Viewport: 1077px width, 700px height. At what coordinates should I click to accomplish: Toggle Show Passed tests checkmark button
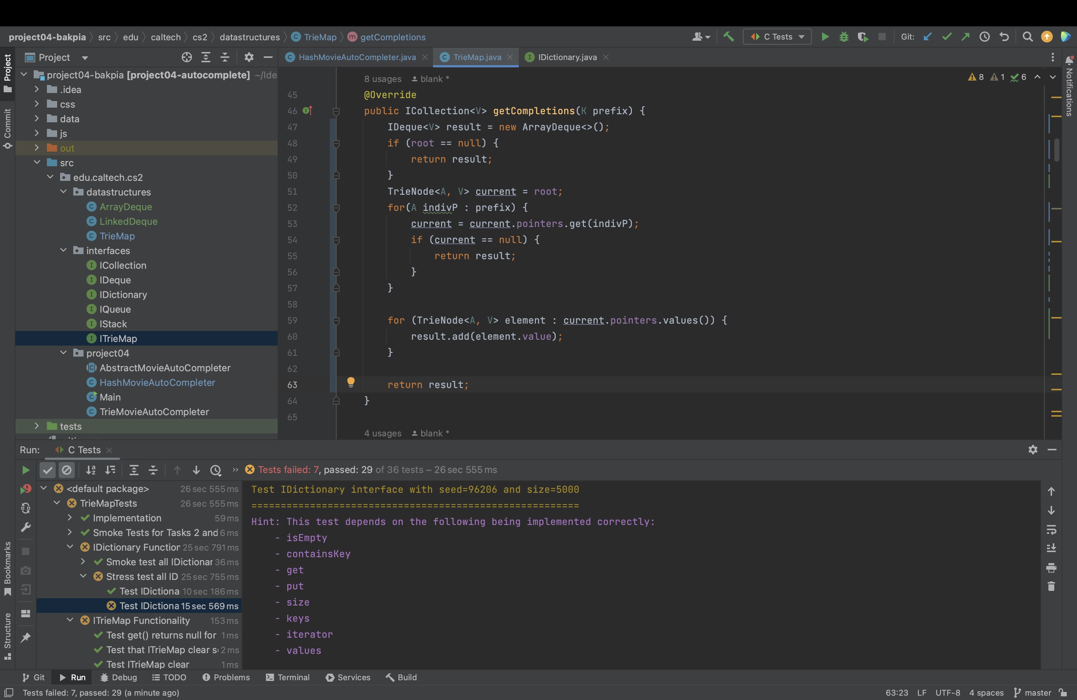[x=48, y=470]
